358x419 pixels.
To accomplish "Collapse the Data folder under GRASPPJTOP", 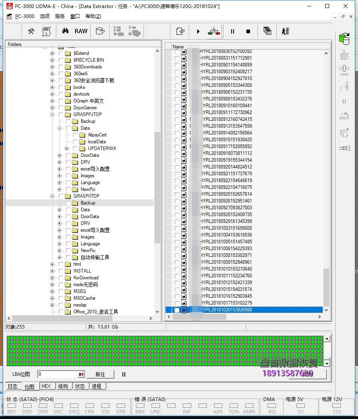I will 59,128.
